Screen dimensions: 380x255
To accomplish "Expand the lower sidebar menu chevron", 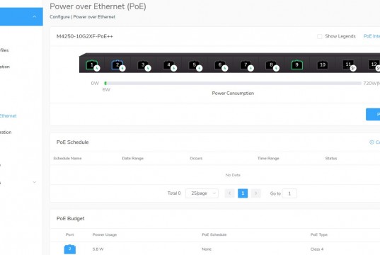I will pyautogui.click(x=35, y=182).
